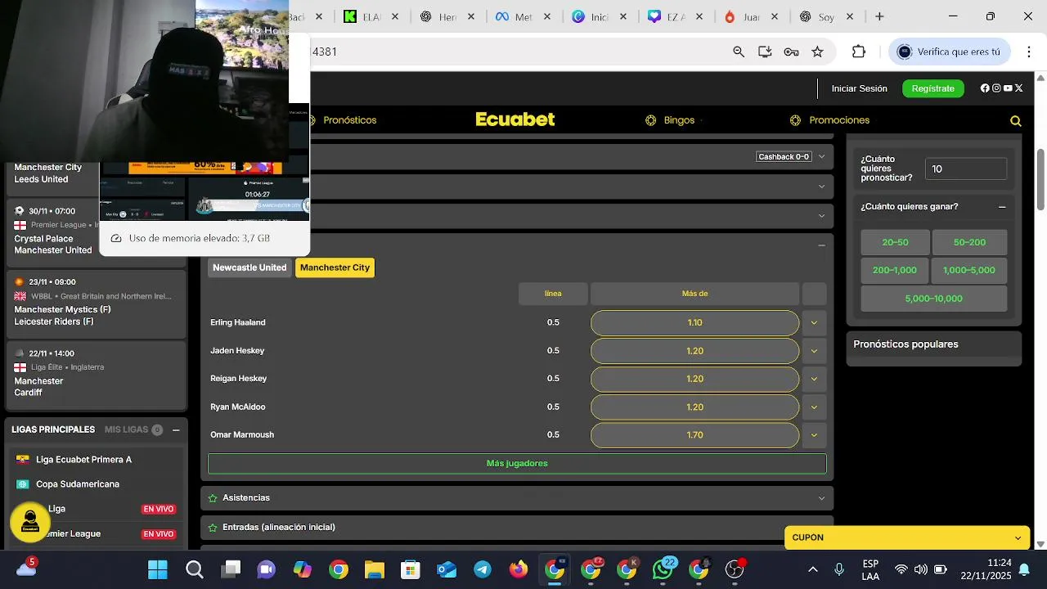Open Telegram from the taskbar

483,569
